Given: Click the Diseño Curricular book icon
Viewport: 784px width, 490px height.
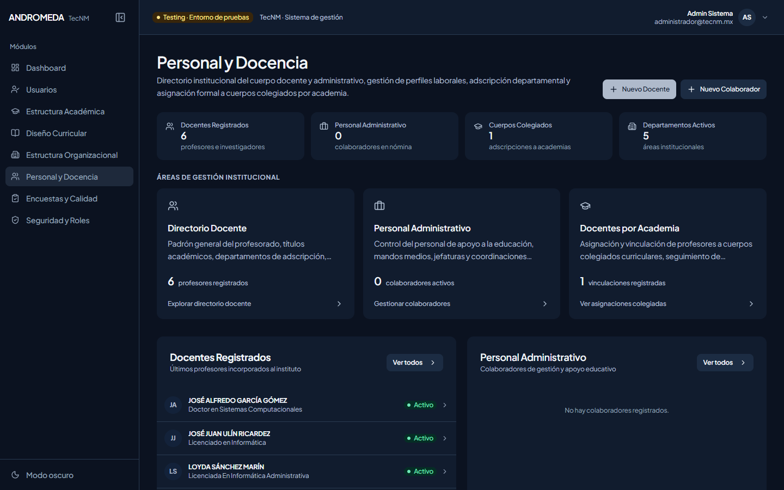Looking at the screenshot, I should 15,133.
